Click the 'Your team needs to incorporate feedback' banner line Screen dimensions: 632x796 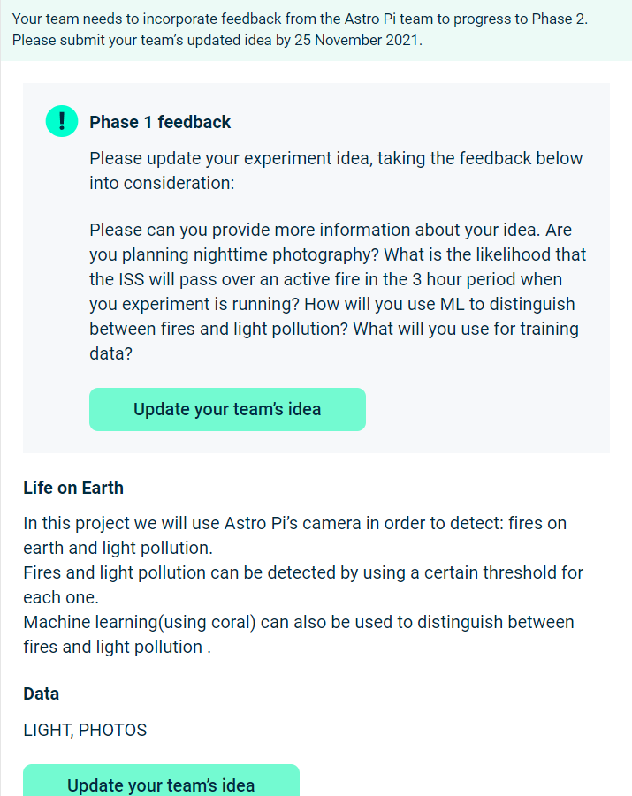tap(300, 19)
